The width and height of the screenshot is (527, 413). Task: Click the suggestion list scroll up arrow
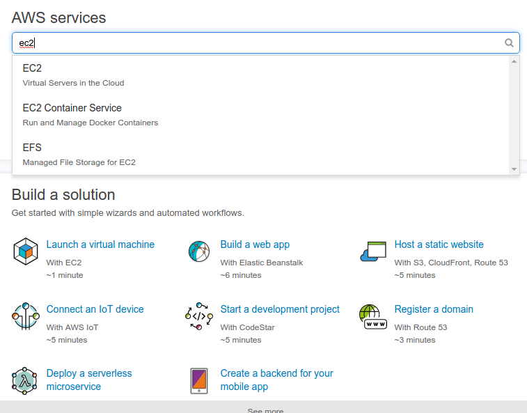[514, 61]
